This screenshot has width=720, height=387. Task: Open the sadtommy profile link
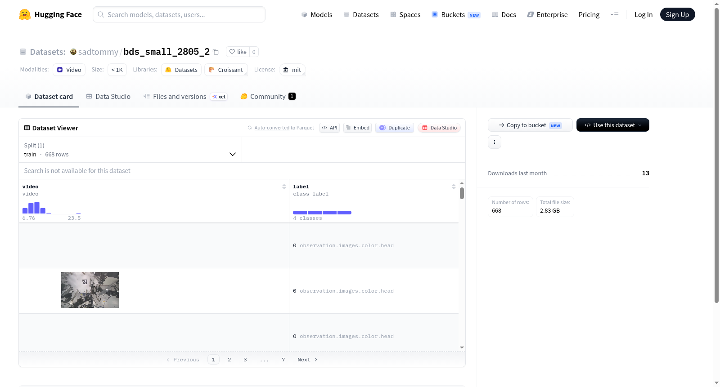point(98,52)
